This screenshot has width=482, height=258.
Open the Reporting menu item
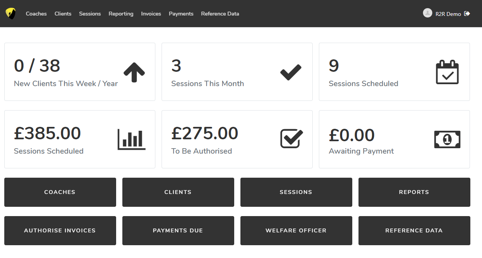(x=121, y=14)
